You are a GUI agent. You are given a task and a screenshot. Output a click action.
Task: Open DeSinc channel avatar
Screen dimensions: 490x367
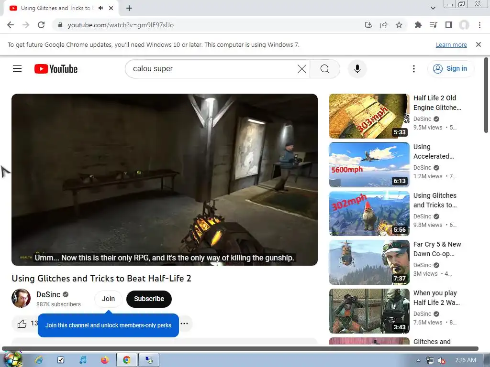tap(21, 298)
